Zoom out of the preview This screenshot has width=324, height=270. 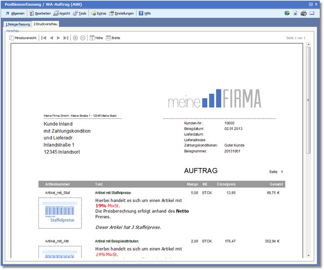click(83, 38)
